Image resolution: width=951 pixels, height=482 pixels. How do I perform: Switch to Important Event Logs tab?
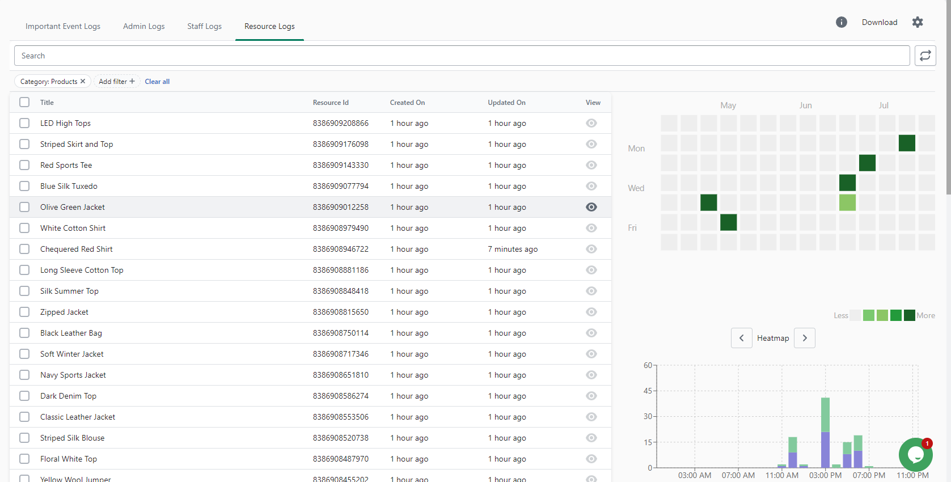click(x=63, y=26)
